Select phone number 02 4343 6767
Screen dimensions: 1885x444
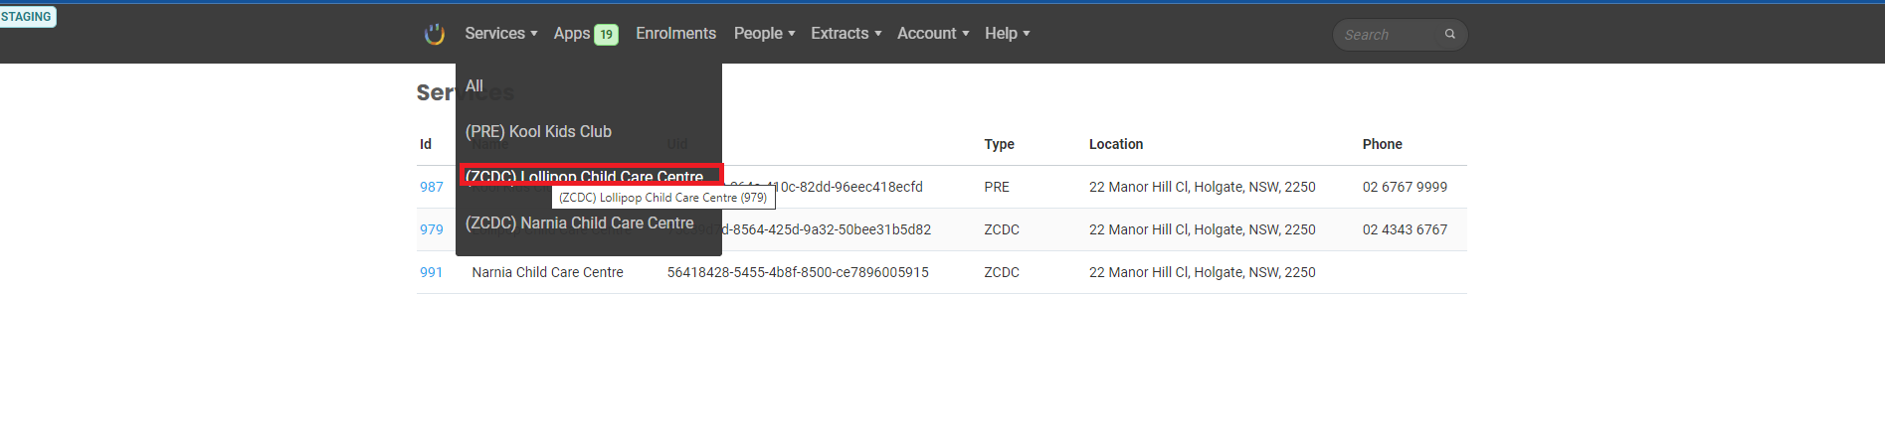pos(1405,229)
